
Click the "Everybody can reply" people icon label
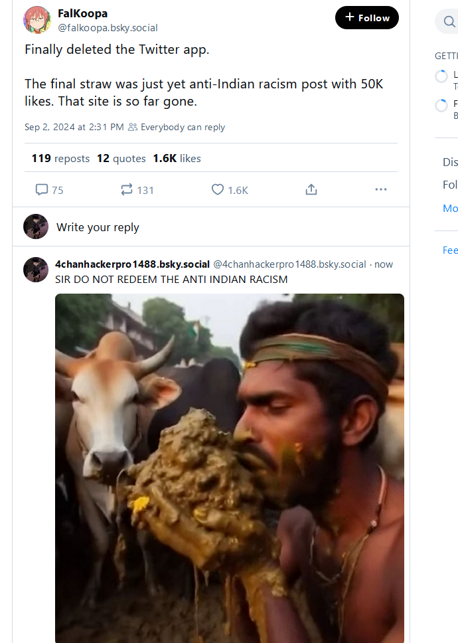(x=177, y=127)
